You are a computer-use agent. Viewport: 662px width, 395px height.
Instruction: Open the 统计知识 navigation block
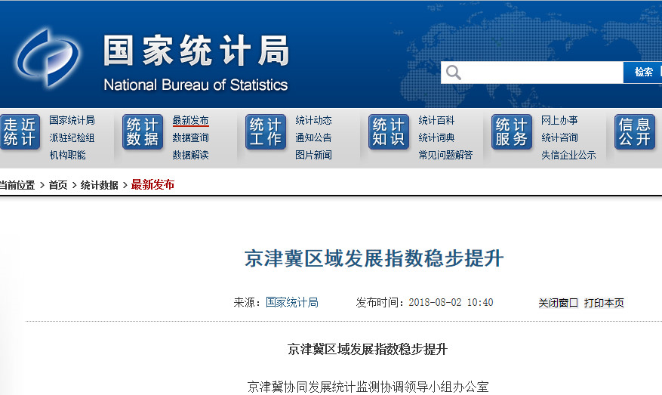coord(389,132)
